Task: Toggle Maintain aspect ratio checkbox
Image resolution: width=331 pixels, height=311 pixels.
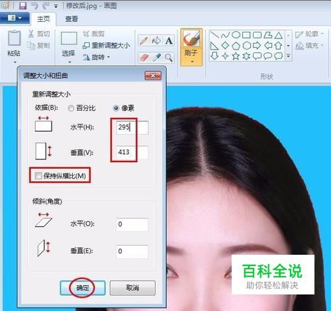Action: click(x=38, y=176)
